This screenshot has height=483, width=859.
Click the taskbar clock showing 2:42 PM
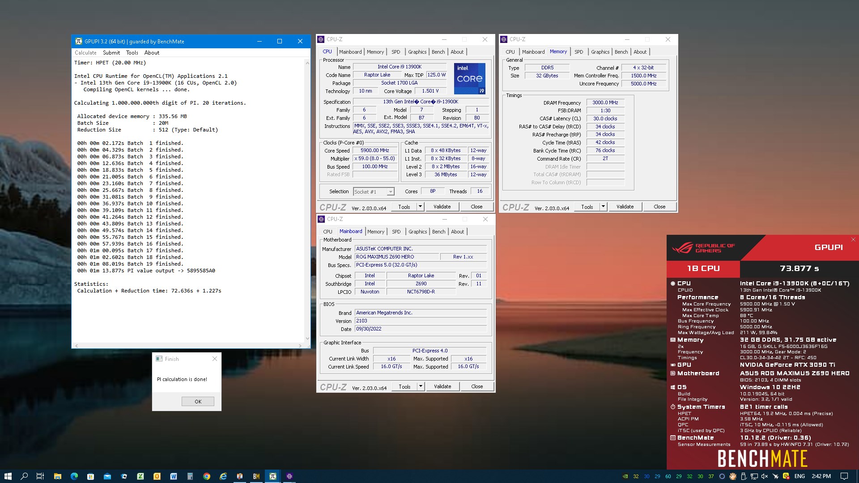click(x=821, y=476)
